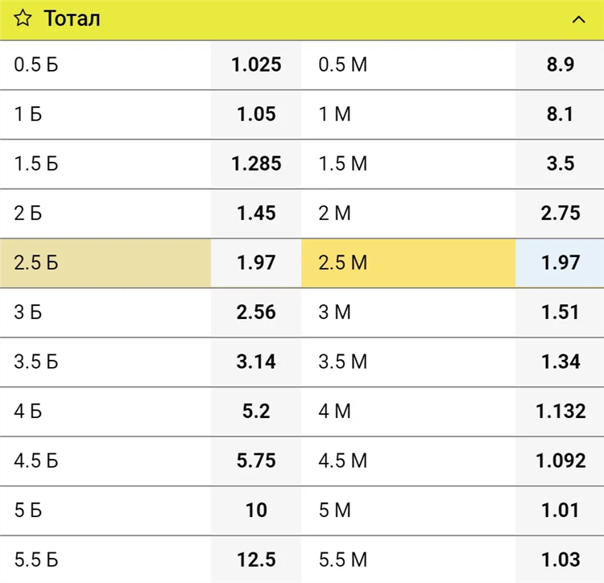Choose 12.5 odds for 5.5 Б
Image resolution: width=604 pixels, height=583 pixels.
pyautogui.click(x=256, y=560)
